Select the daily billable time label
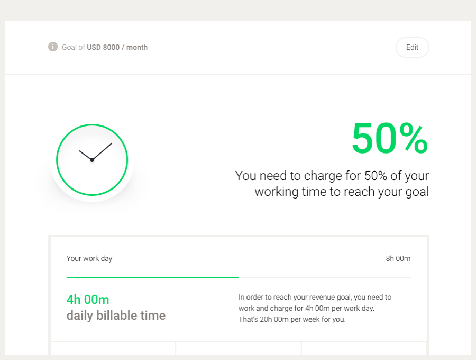 [x=116, y=316]
